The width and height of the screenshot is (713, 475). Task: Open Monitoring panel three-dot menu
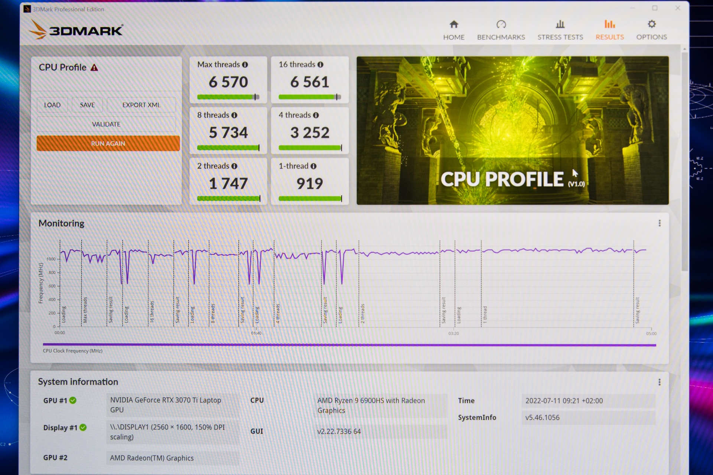(x=660, y=223)
